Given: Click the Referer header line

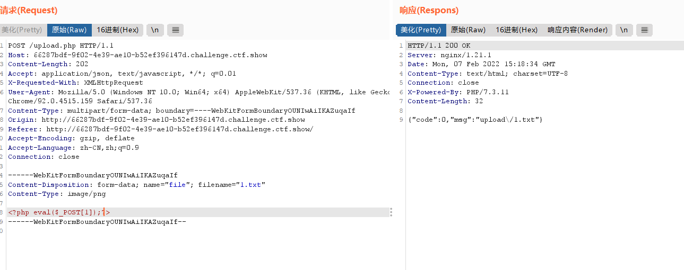Looking at the screenshot, I should click(x=161, y=129).
